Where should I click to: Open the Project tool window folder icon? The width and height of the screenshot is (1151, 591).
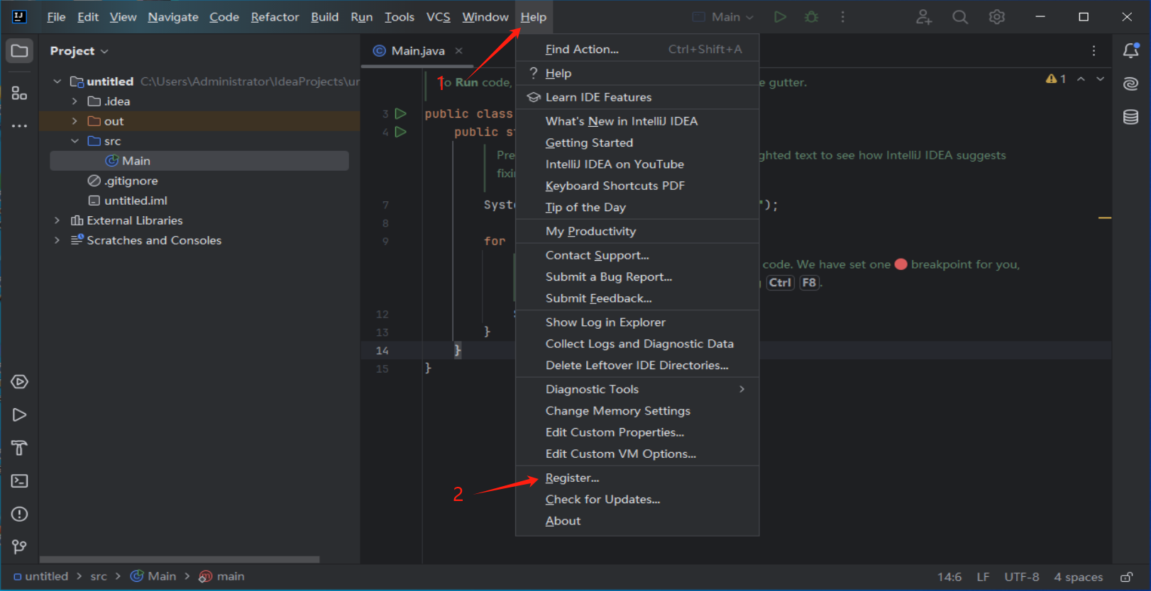(19, 51)
